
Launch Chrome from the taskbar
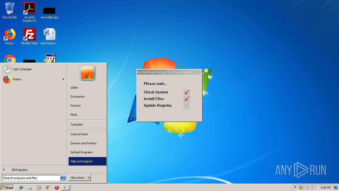[x=48, y=188]
